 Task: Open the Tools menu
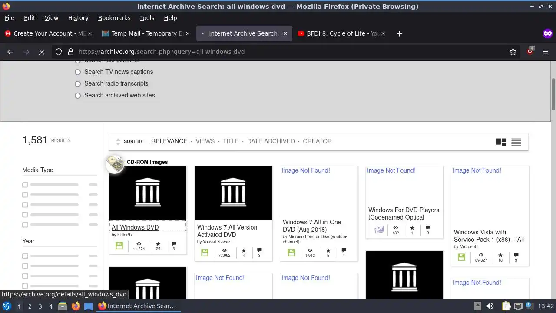[147, 18]
